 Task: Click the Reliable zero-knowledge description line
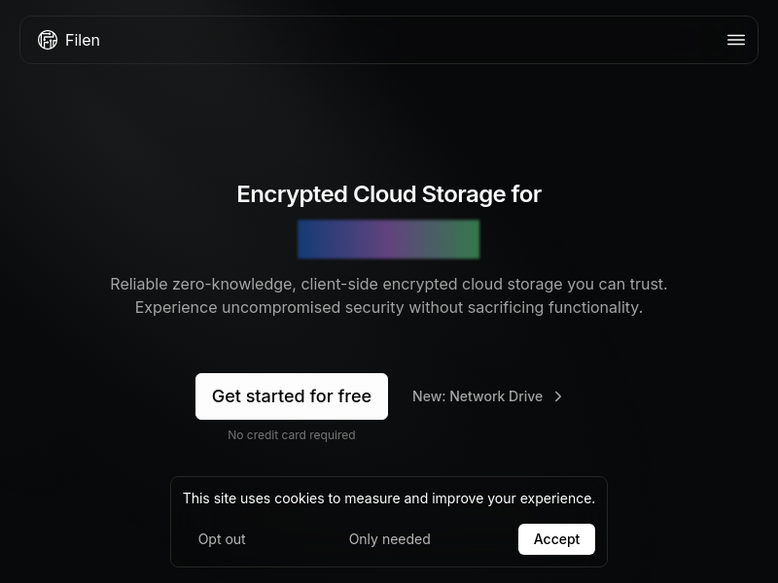[389, 284]
